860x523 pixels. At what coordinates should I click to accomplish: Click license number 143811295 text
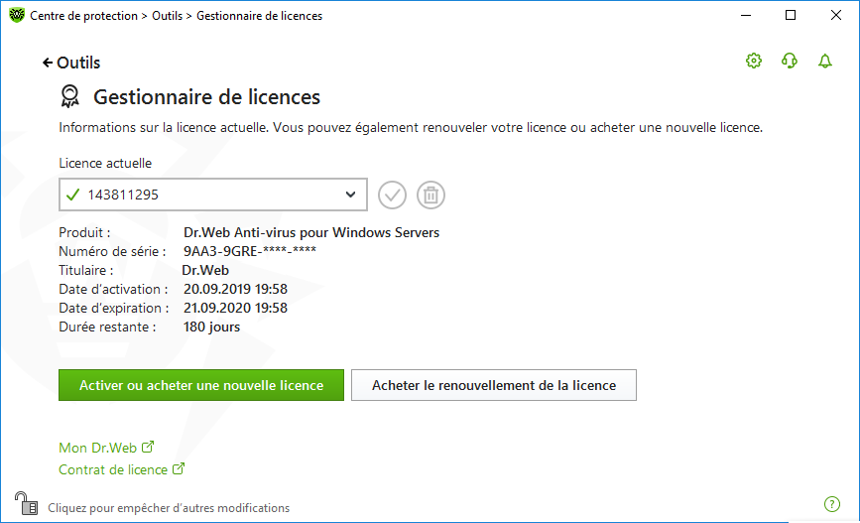[123, 195]
